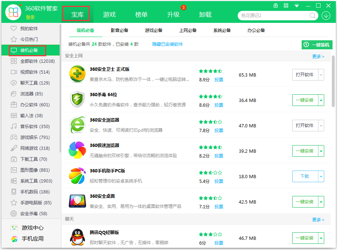Select 图形图像 (881) category
338x250 pixels.
31,170
